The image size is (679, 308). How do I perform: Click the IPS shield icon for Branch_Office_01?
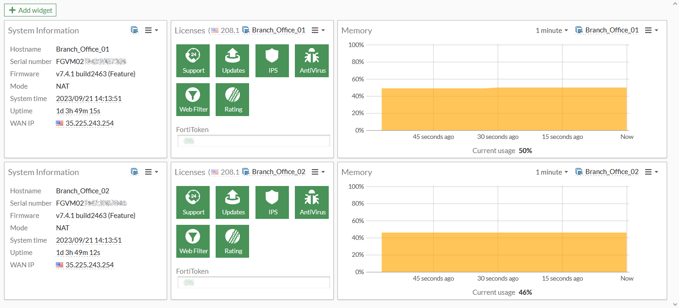(272, 60)
